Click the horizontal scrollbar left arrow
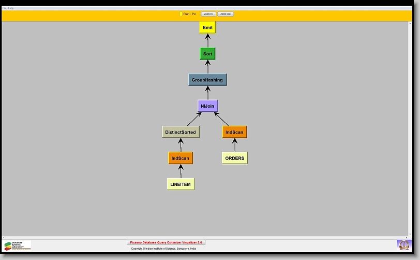Viewport: 420px width, 260px height. click(x=4, y=237)
